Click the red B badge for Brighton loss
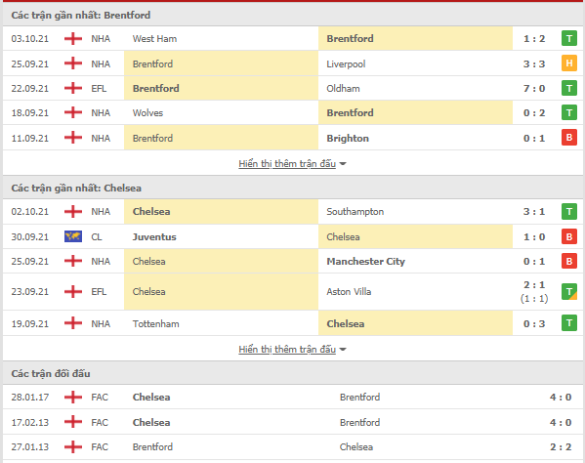This screenshot has height=463, width=585. click(569, 138)
